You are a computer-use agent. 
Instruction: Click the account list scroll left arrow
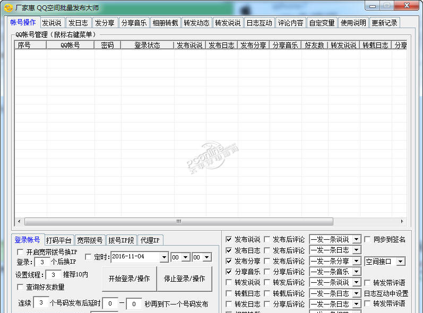(x=19, y=221)
